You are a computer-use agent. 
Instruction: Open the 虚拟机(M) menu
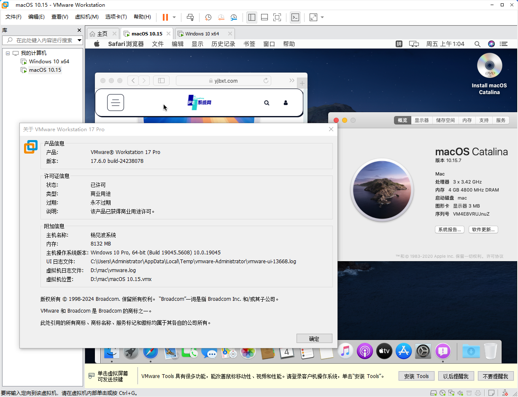[86, 16]
